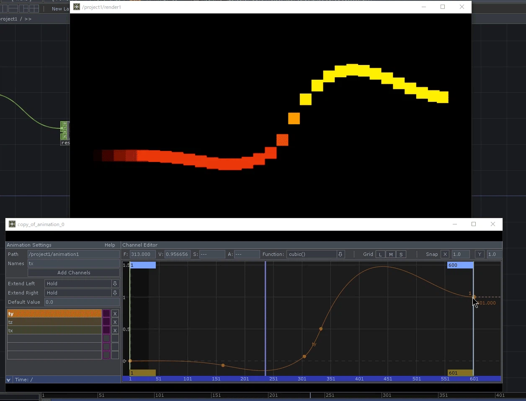Open Help in Animation Settings
Screen dimensions: 526x401
(110, 245)
